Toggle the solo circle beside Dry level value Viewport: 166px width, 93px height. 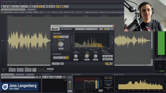84,60
